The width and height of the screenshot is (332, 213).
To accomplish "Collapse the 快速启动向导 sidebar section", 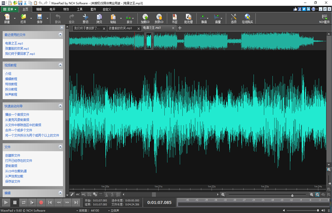I will 60,106.
